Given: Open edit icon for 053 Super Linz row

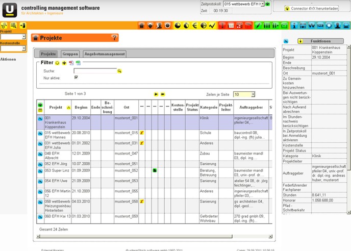Looking at the screenshot, I should (40, 171).
